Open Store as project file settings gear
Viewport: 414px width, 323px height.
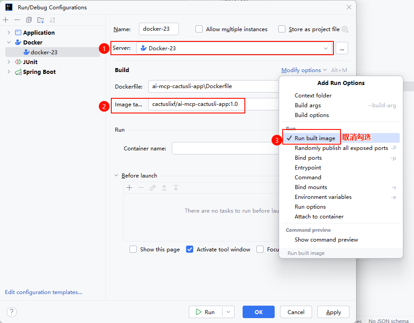click(x=345, y=29)
